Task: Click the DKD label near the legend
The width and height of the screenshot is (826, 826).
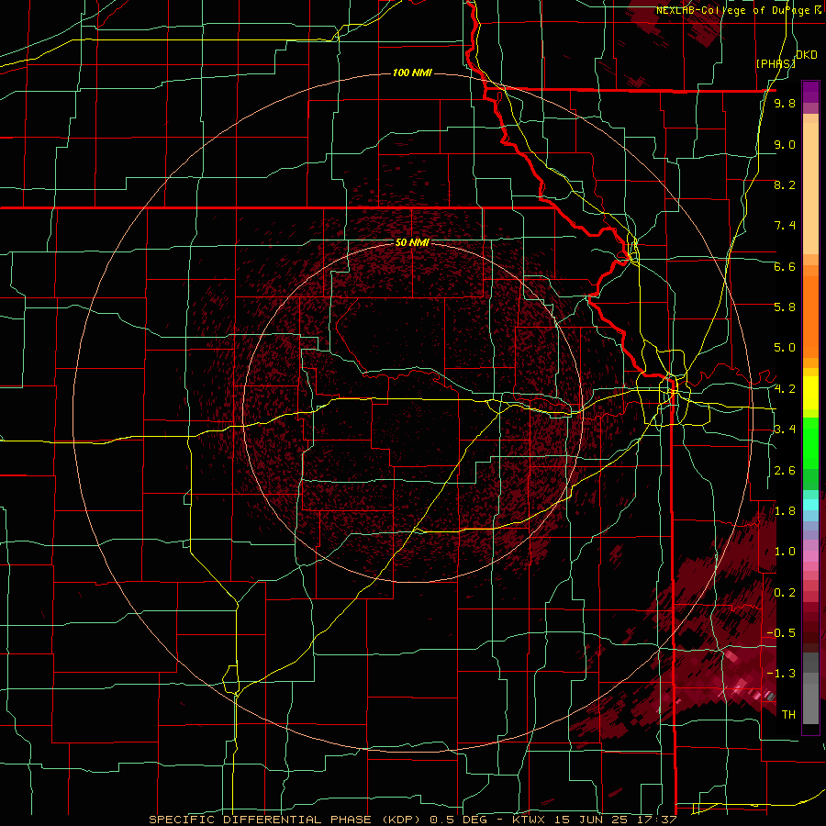Action: click(807, 55)
